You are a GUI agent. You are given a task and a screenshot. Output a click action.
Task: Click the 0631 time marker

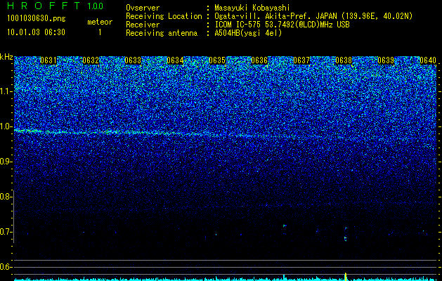(48, 60)
